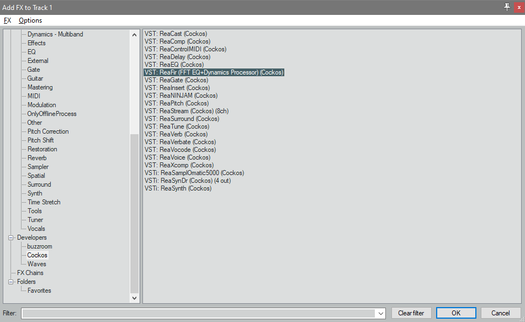This screenshot has width=525, height=322.
Task: Open the Options menu
Action: pyautogui.click(x=30, y=20)
